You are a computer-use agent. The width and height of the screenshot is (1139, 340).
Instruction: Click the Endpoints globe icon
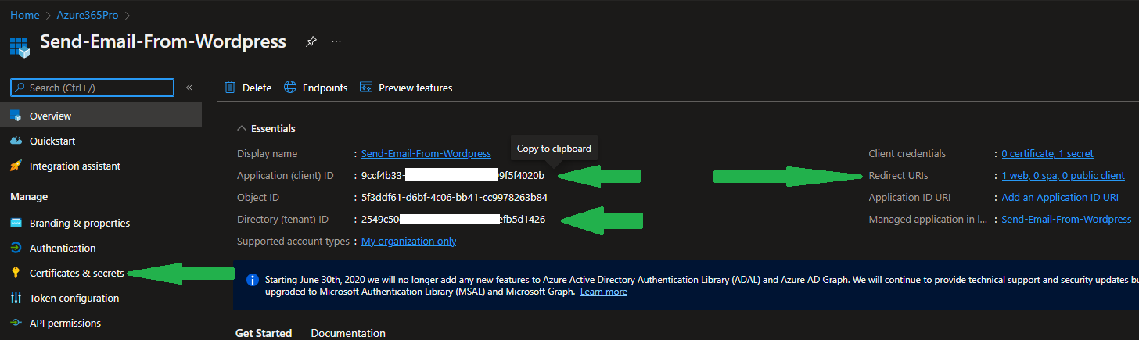pyautogui.click(x=290, y=87)
